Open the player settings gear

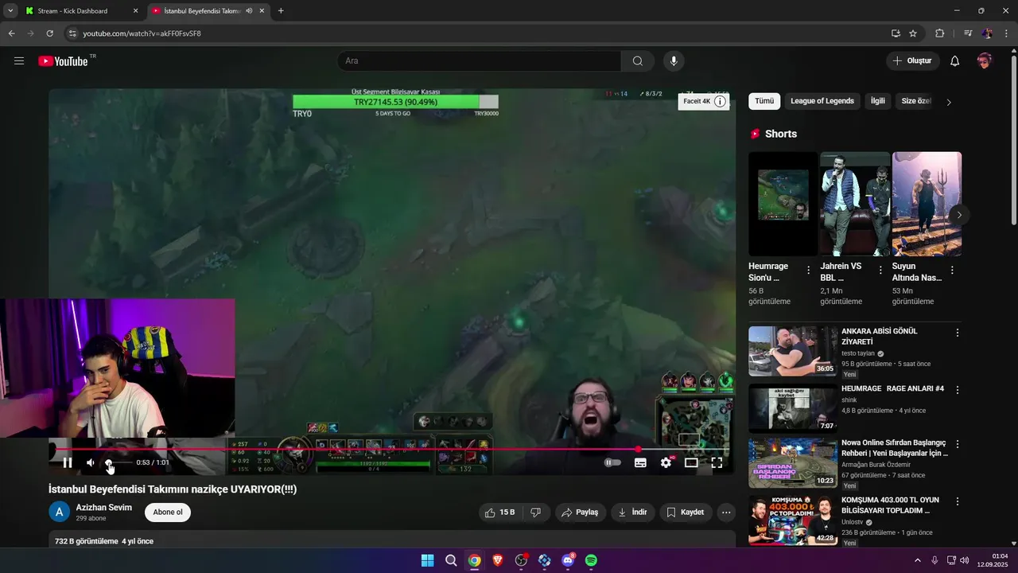pyautogui.click(x=666, y=462)
